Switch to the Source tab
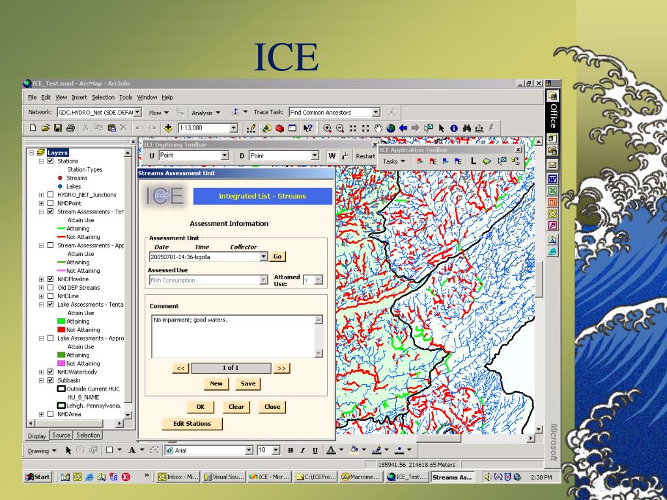The height and width of the screenshot is (500, 667). [x=61, y=435]
